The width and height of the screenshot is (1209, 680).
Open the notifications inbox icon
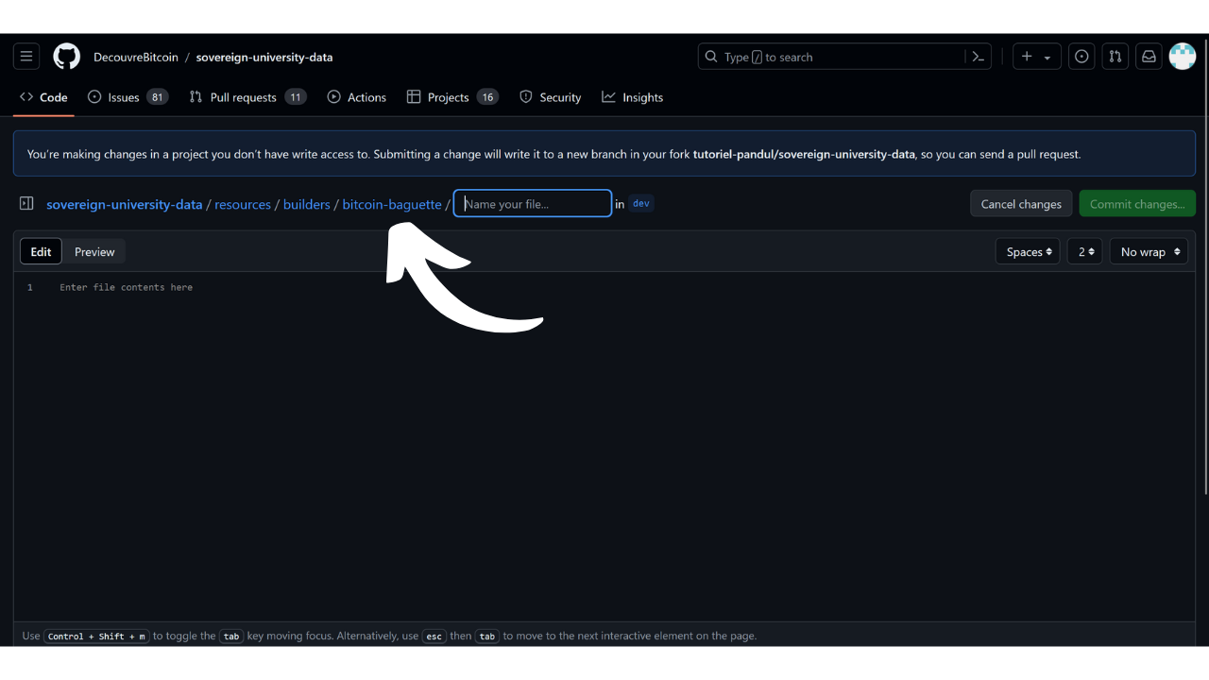click(1149, 57)
